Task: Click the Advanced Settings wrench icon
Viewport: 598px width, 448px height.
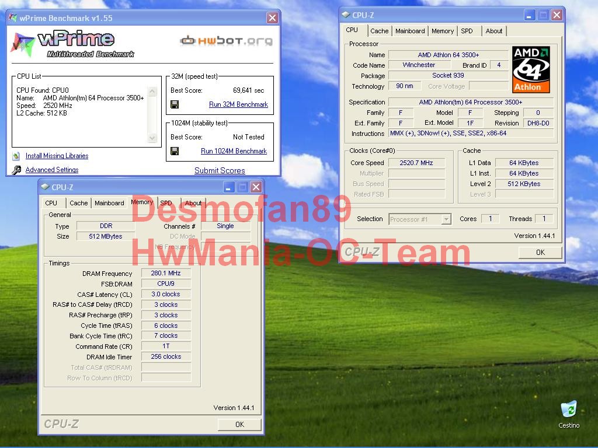Action: click(16, 170)
